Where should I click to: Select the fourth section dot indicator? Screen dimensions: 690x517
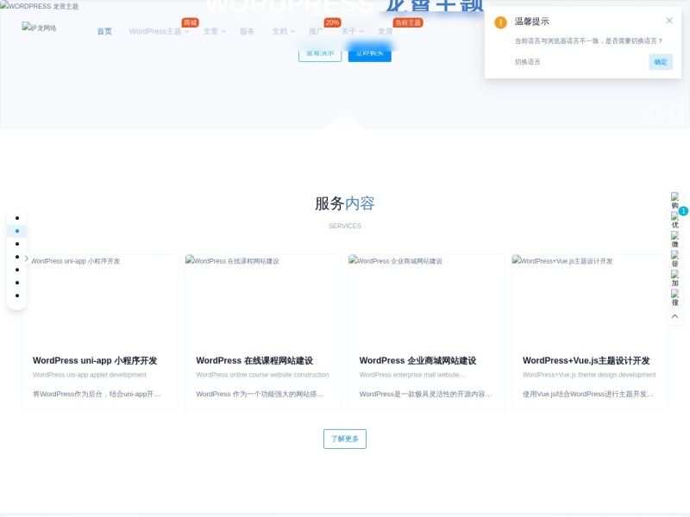tap(17, 257)
